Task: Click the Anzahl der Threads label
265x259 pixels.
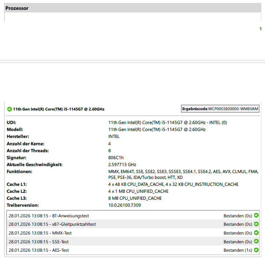Action: click(x=28, y=151)
